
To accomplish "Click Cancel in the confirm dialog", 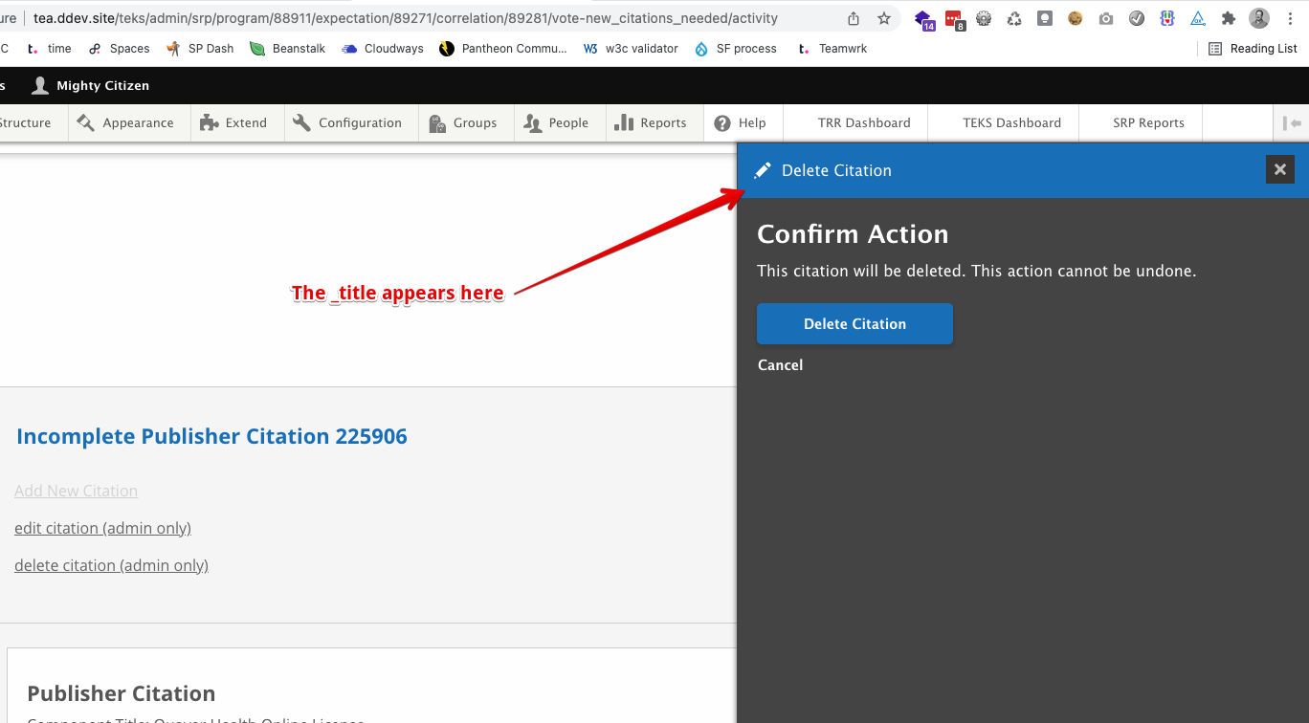I will click(780, 365).
